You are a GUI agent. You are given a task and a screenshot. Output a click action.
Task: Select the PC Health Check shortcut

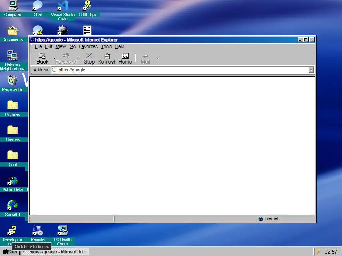(x=62, y=236)
